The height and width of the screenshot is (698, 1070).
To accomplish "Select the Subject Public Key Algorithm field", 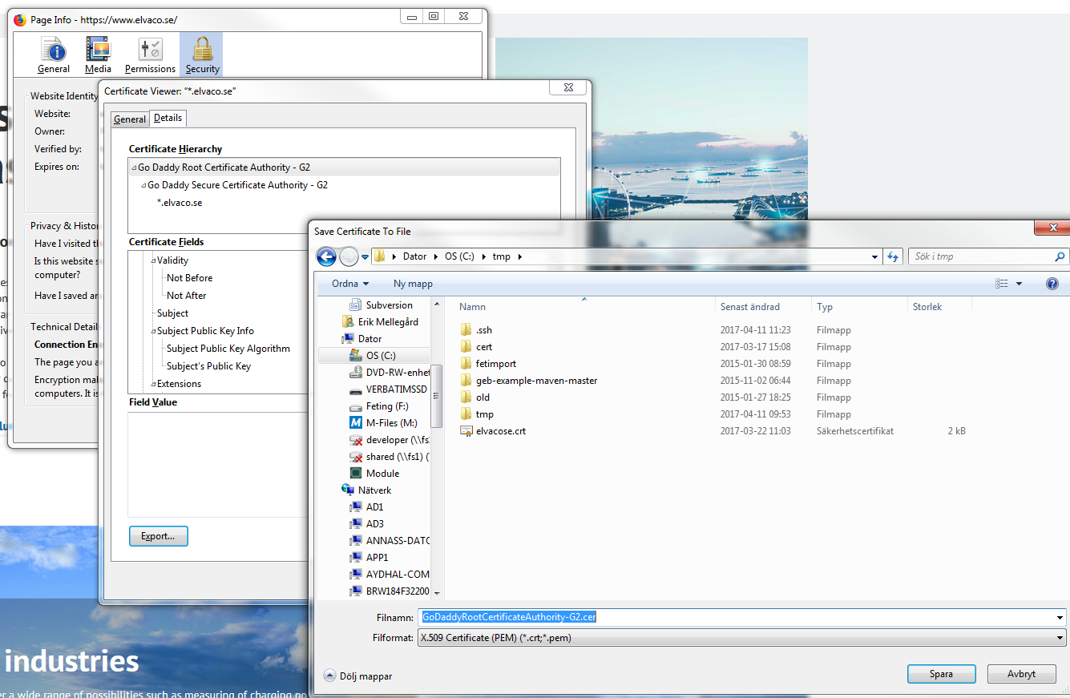I will click(x=228, y=349).
